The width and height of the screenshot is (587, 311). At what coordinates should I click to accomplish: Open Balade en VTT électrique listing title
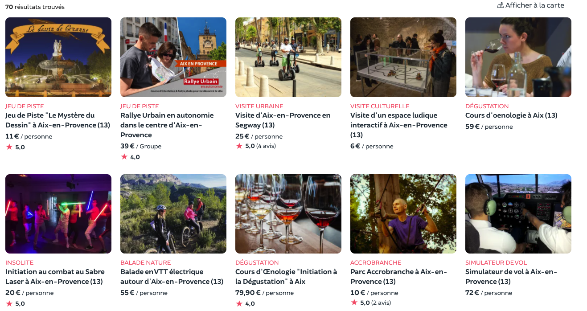(x=172, y=277)
